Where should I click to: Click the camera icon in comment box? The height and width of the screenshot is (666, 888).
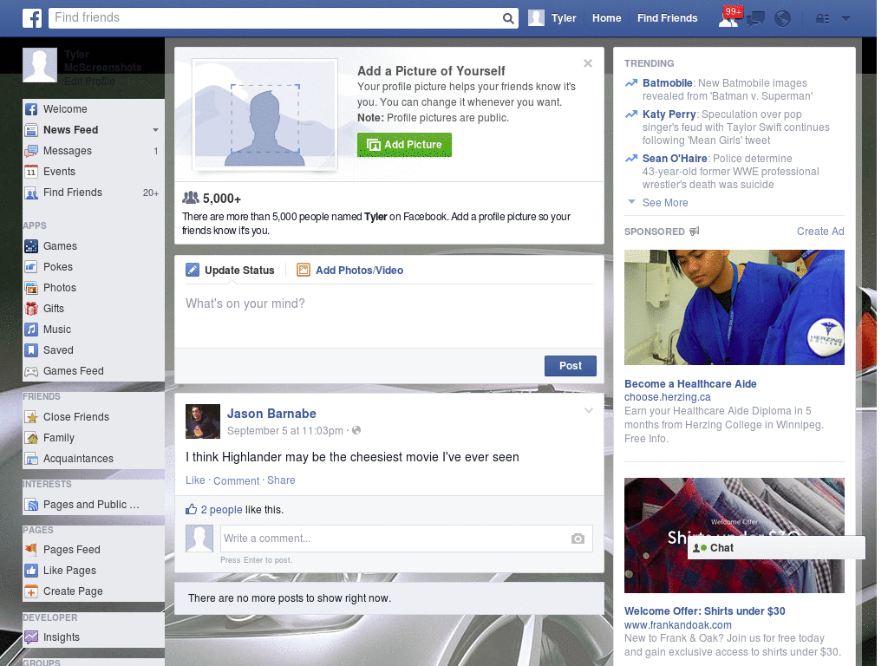[x=578, y=539]
